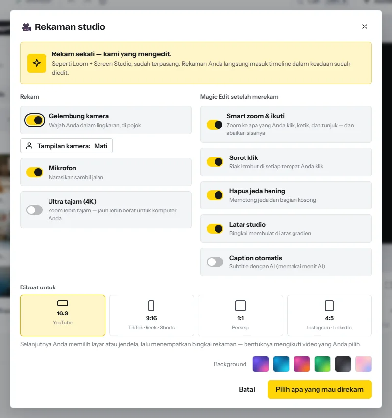Click the Caption otomatis label

(x=256, y=258)
